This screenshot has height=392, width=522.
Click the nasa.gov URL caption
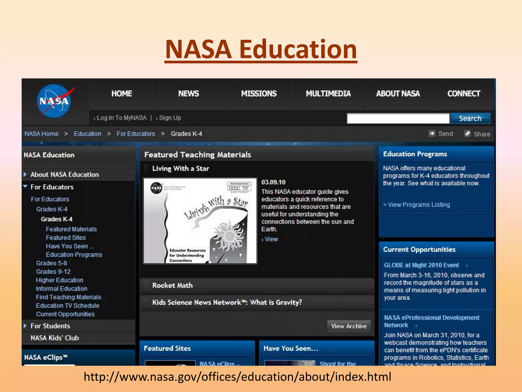click(237, 377)
